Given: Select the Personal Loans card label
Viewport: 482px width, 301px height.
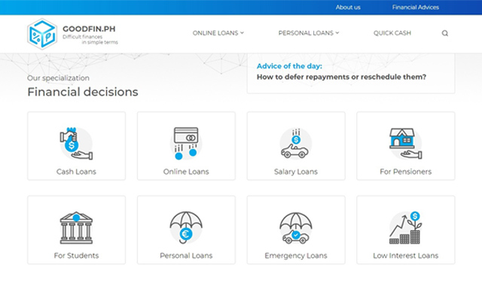Looking at the screenshot, I should (x=186, y=256).
